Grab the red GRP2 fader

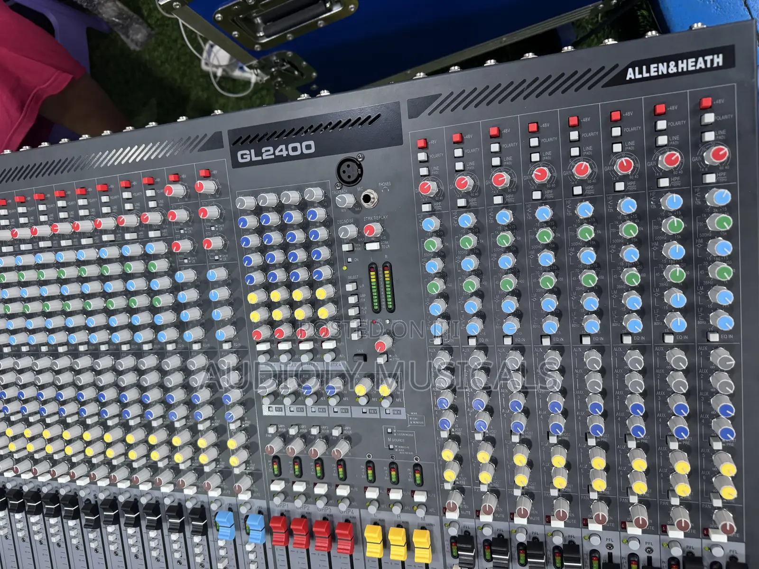coord(301,532)
